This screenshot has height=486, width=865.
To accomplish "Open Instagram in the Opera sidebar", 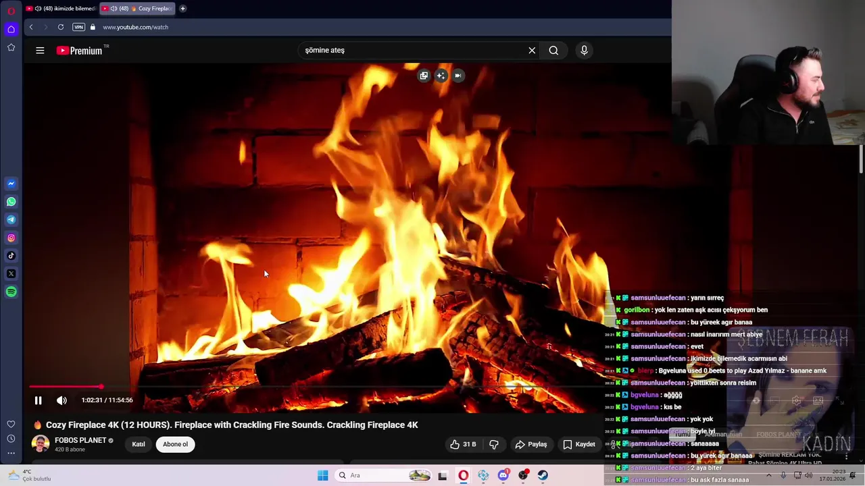I will point(11,238).
